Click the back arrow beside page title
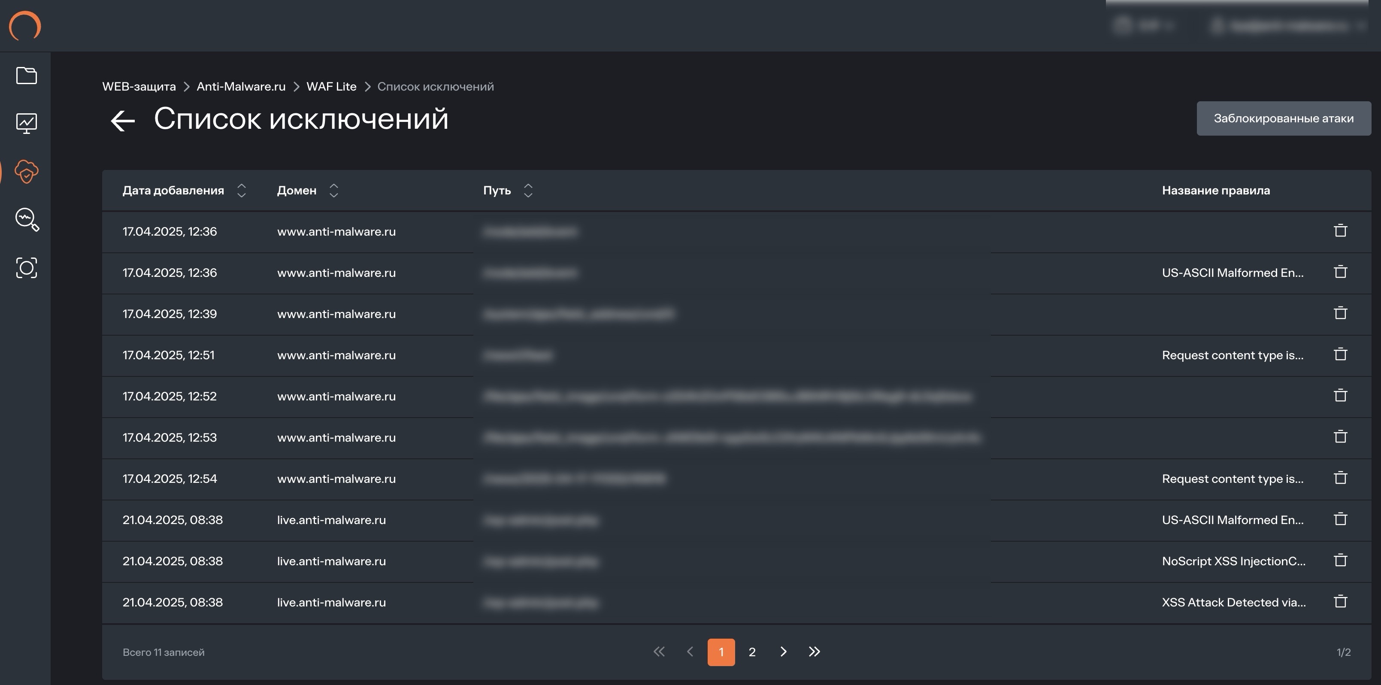The image size is (1381, 685). coord(122,121)
